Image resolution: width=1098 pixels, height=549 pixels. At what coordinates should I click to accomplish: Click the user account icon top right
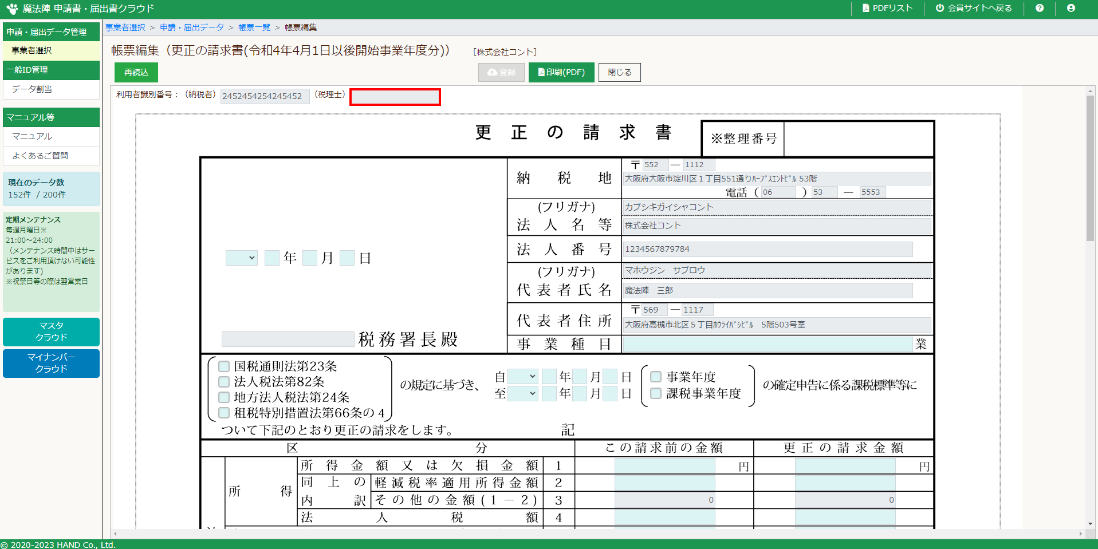pyautogui.click(x=1071, y=8)
